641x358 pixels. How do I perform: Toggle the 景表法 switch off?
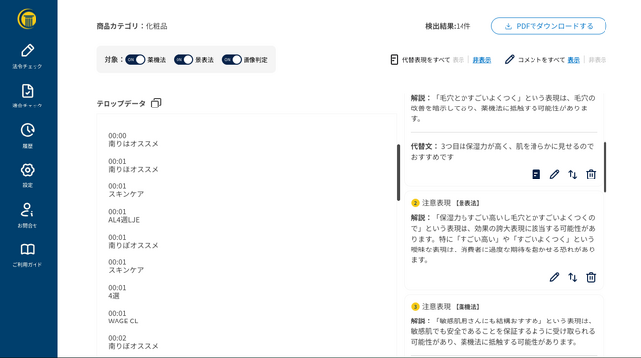183,59
